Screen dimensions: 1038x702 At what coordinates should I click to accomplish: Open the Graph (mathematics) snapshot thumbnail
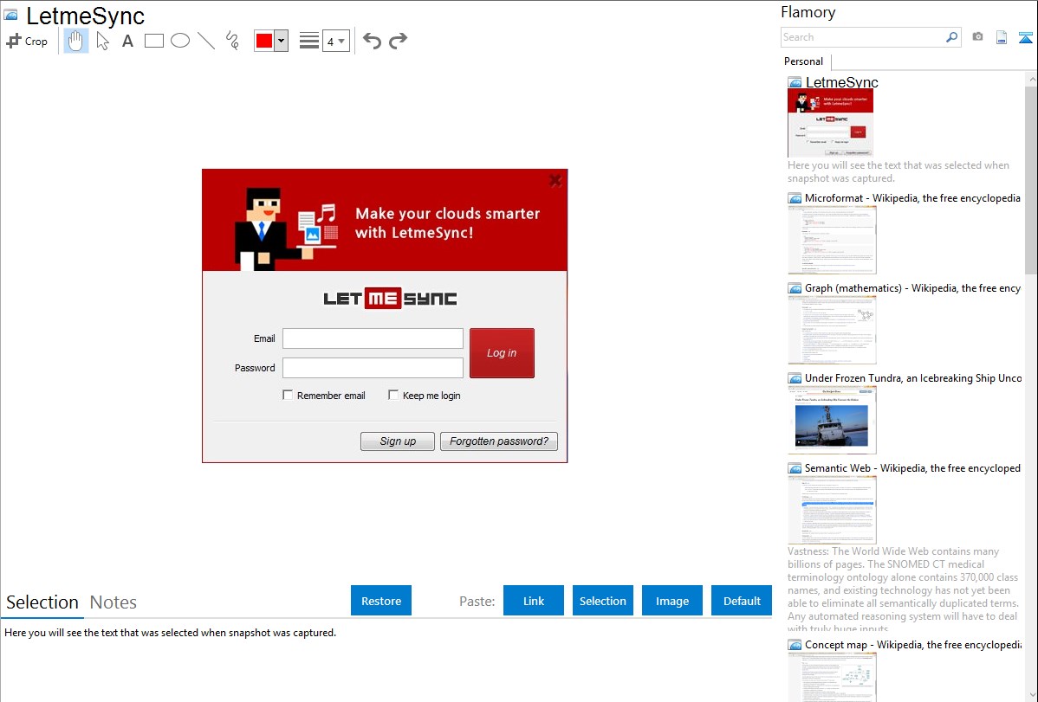tap(832, 330)
